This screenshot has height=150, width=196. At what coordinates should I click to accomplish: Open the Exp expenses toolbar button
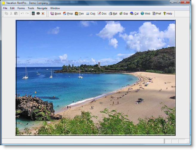click(x=124, y=13)
